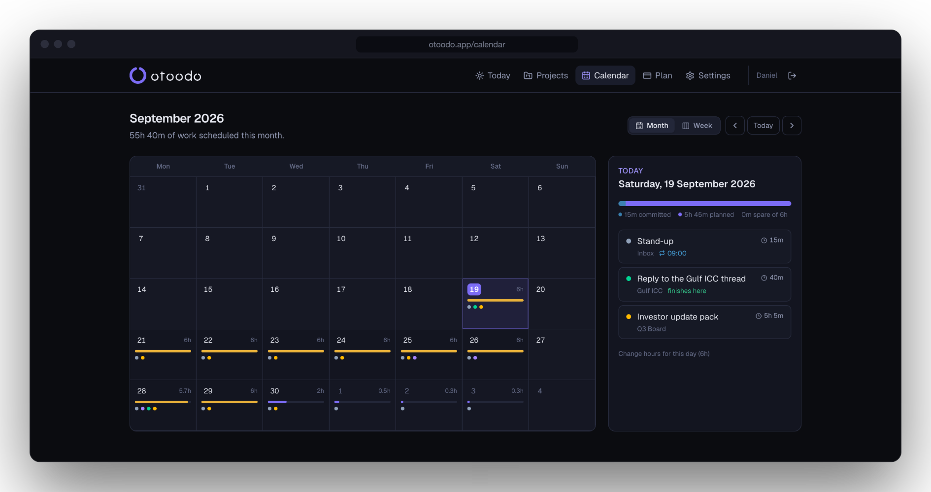Viewport: 931px width, 492px height.
Task: Go to previous month with left chevron
Action: click(x=735, y=126)
